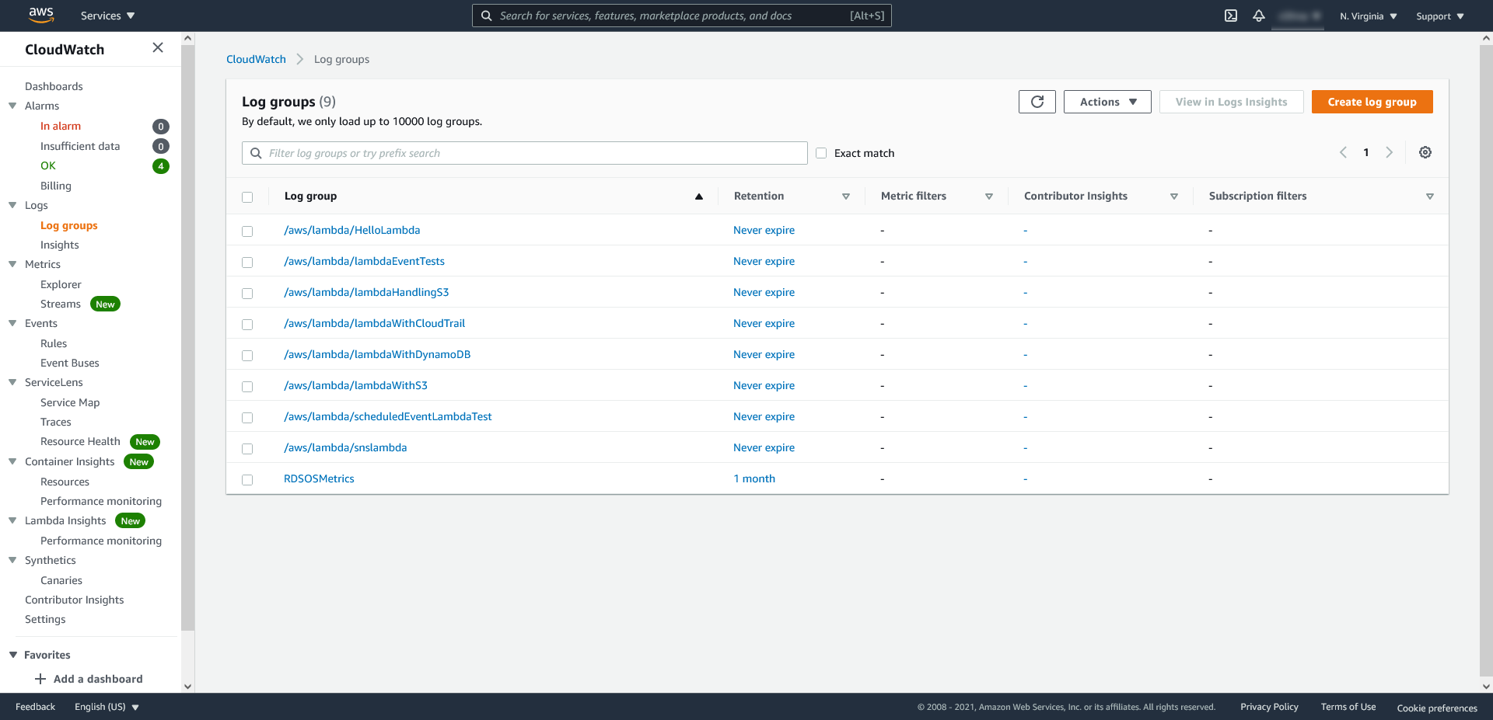
Task: Open the Services dropdown menu
Action: [107, 16]
